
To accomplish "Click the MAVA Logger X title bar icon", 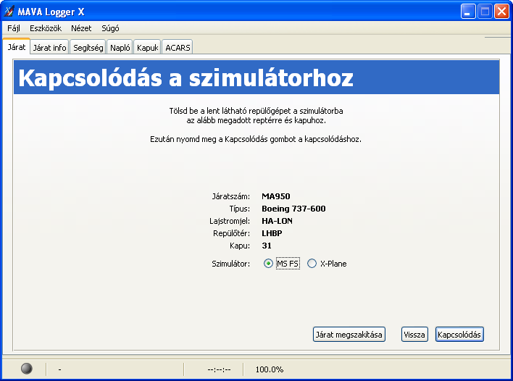I will coord(9,12).
